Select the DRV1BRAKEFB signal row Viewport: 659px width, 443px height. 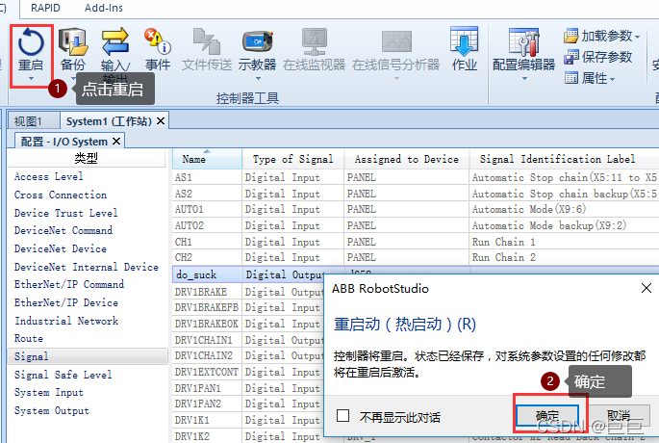[x=248, y=307]
